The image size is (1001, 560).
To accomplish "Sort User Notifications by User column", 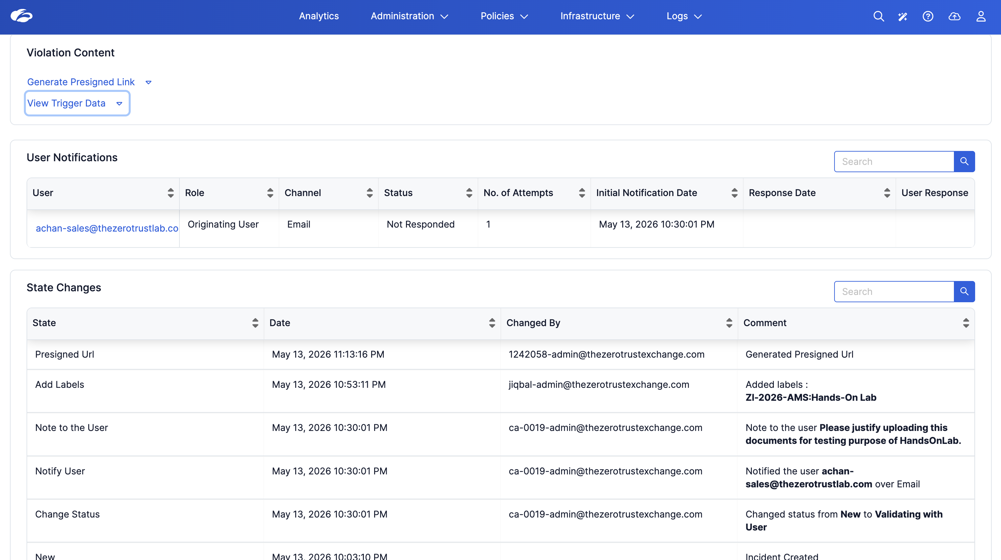I will coord(170,193).
